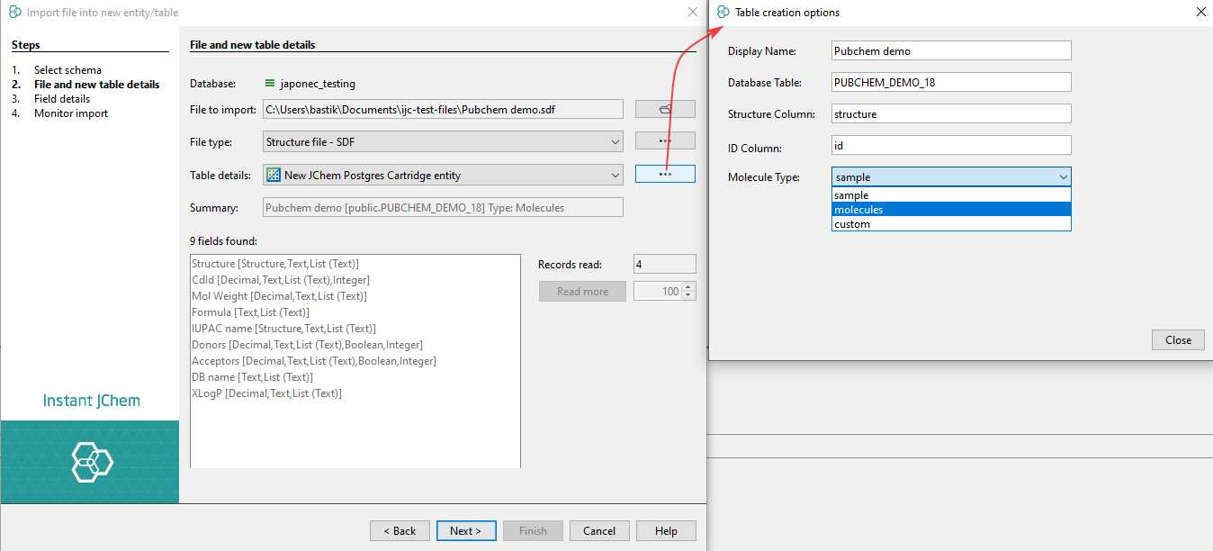Open Help for the import wizard

pyautogui.click(x=666, y=531)
